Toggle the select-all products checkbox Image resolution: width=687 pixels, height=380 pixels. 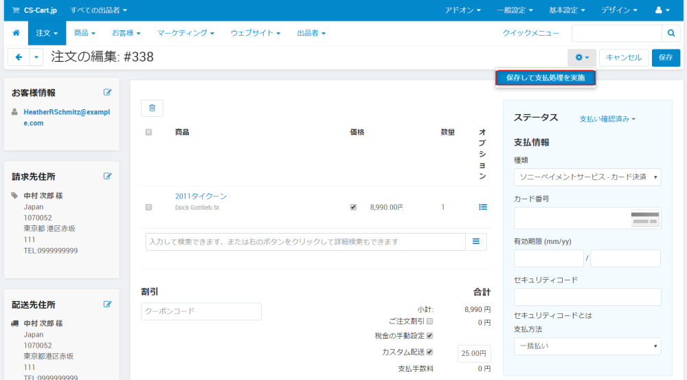pos(148,132)
